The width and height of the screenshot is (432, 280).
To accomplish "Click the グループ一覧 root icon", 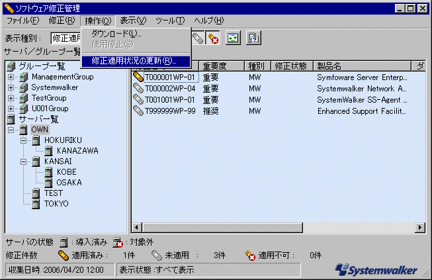I will 11,66.
